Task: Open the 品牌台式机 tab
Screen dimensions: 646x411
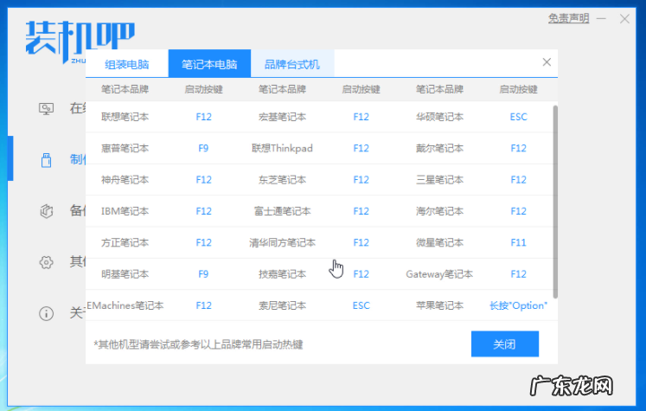Action: (x=291, y=64)
